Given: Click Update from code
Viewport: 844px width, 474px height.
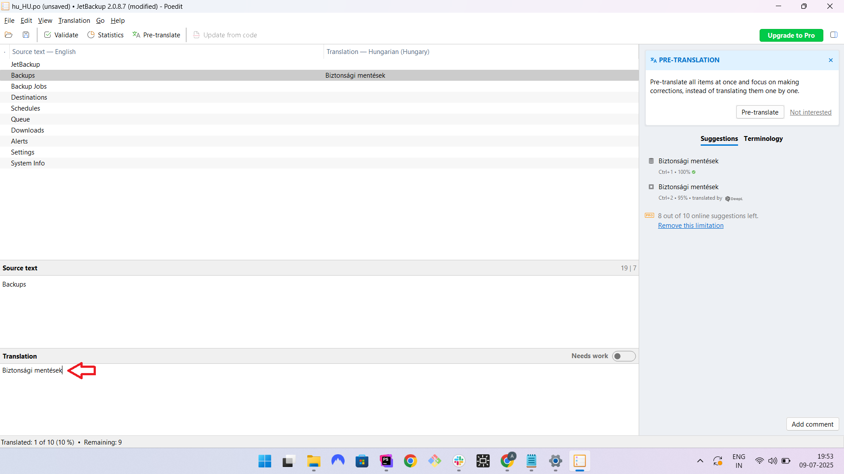Looking at the screenshot, I should [x=225, y=35].
